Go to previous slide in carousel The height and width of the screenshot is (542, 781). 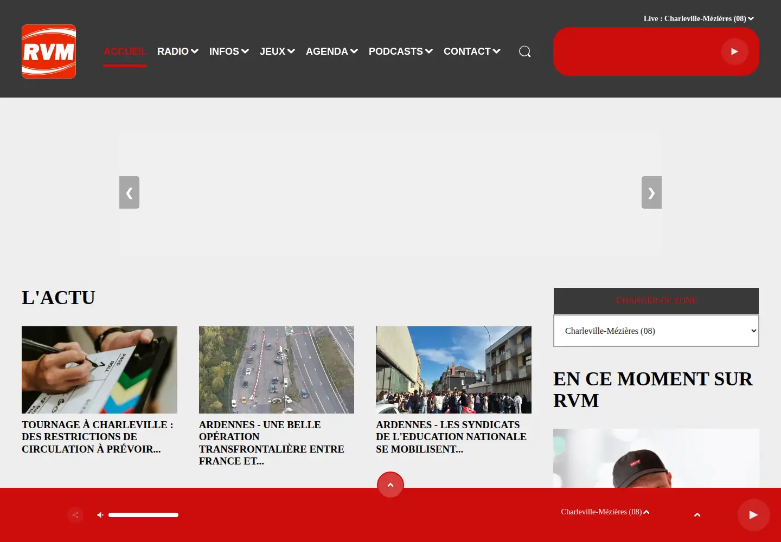point(129,192)
